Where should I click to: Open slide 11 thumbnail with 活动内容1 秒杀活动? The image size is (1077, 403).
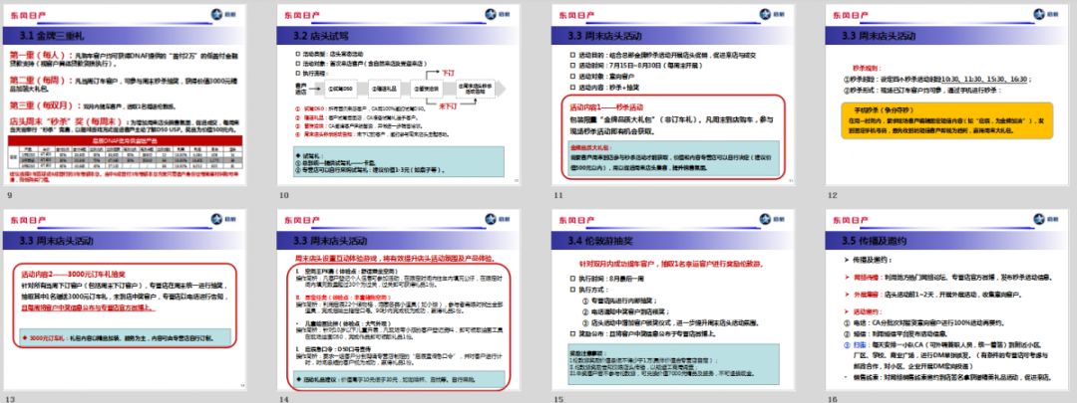[673, 96]
